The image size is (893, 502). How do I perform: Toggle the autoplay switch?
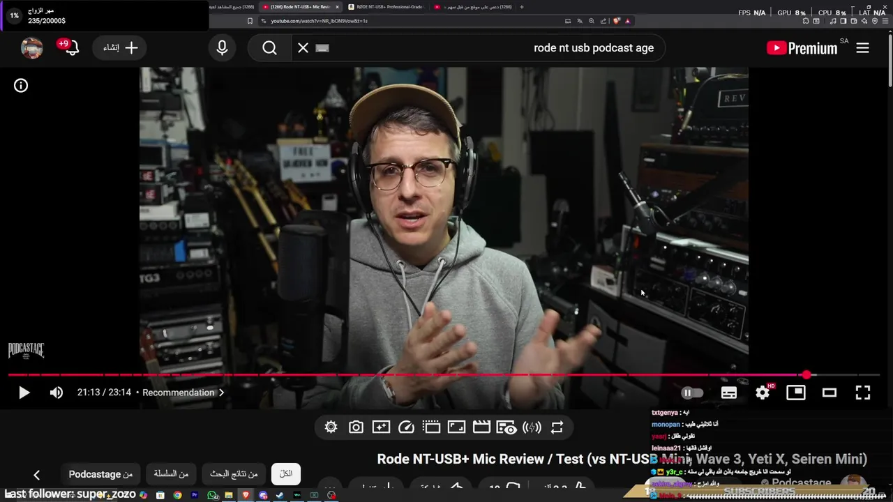[x=692, y=393]
